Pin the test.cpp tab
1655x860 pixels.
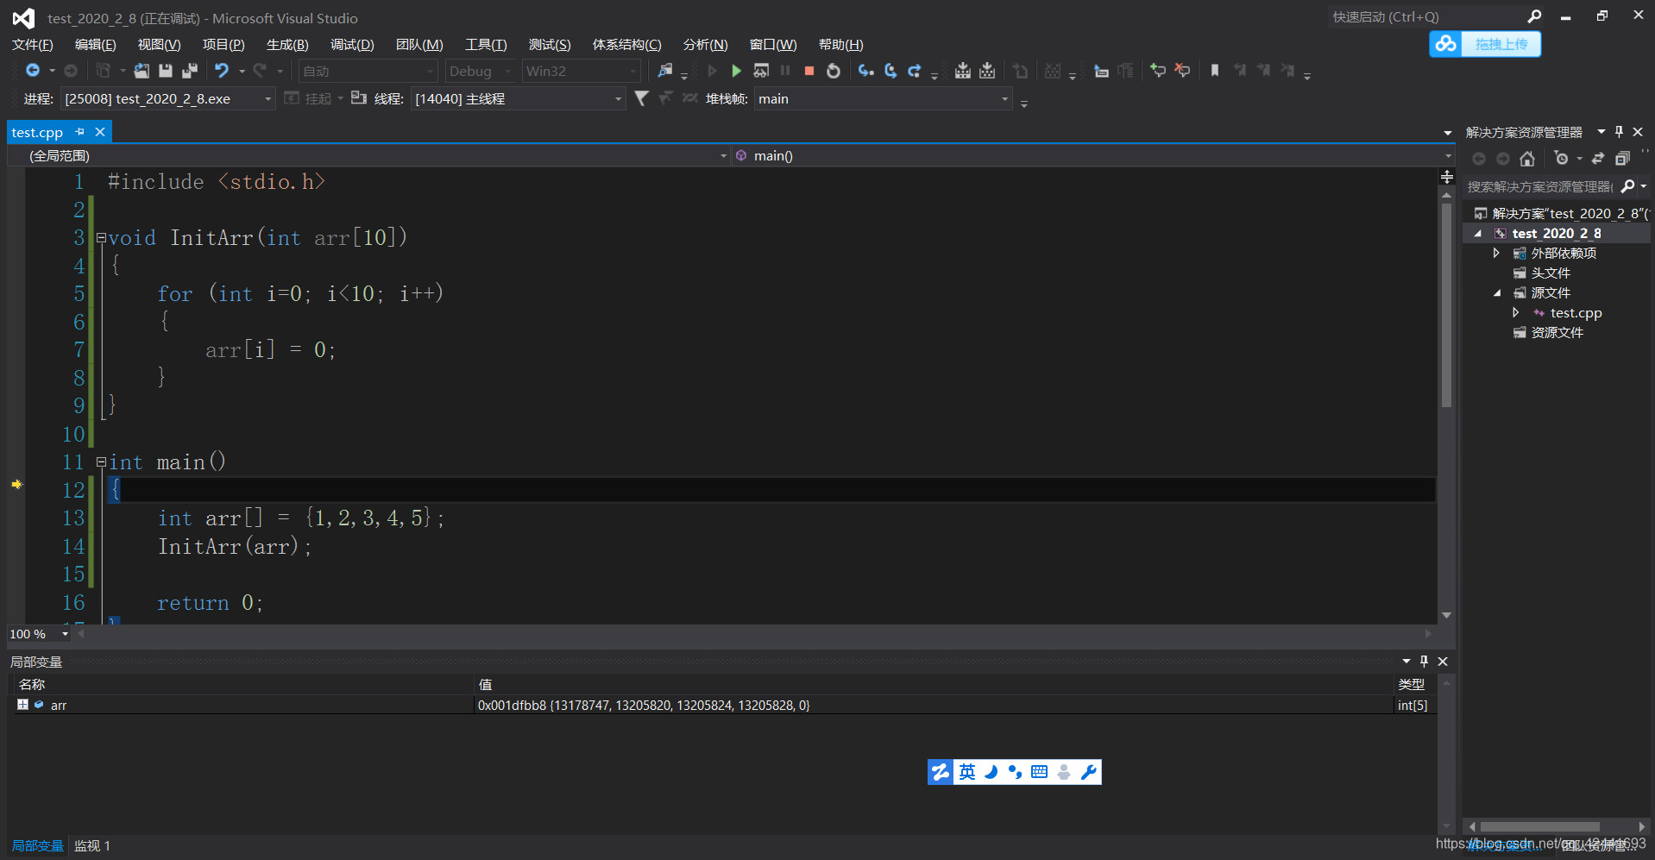[x=80, y=132]
